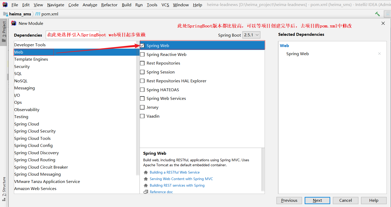The image size is (391, 207).
Task: Open the Build menu
Action: click(x=127, y=5)
